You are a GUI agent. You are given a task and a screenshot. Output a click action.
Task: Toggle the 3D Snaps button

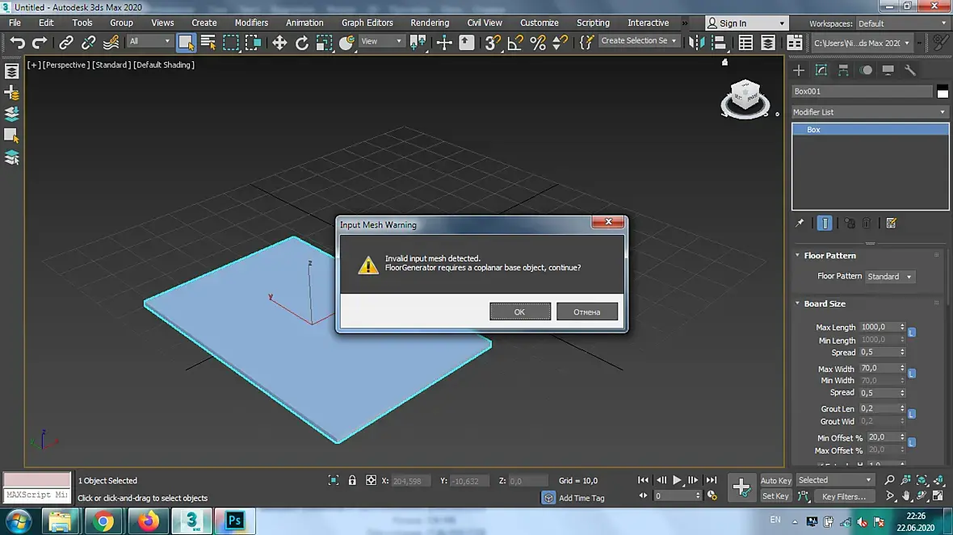coord(492,43)
